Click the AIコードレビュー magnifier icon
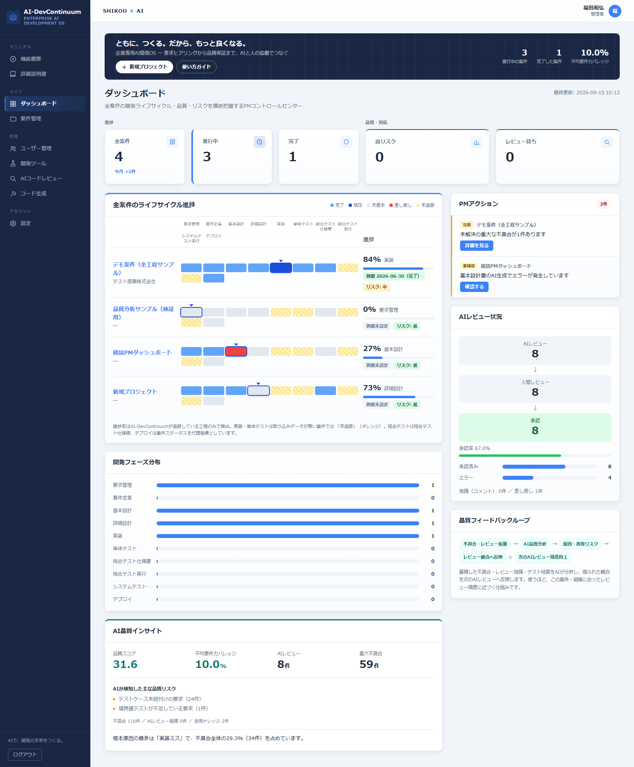The image size is (634, 767). (13, 179)
